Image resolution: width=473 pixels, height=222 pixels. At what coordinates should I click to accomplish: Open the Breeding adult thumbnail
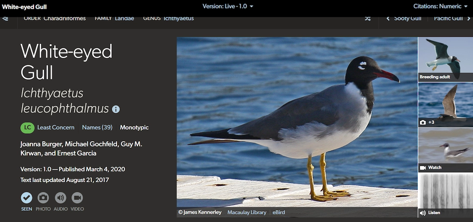point(445,59)
